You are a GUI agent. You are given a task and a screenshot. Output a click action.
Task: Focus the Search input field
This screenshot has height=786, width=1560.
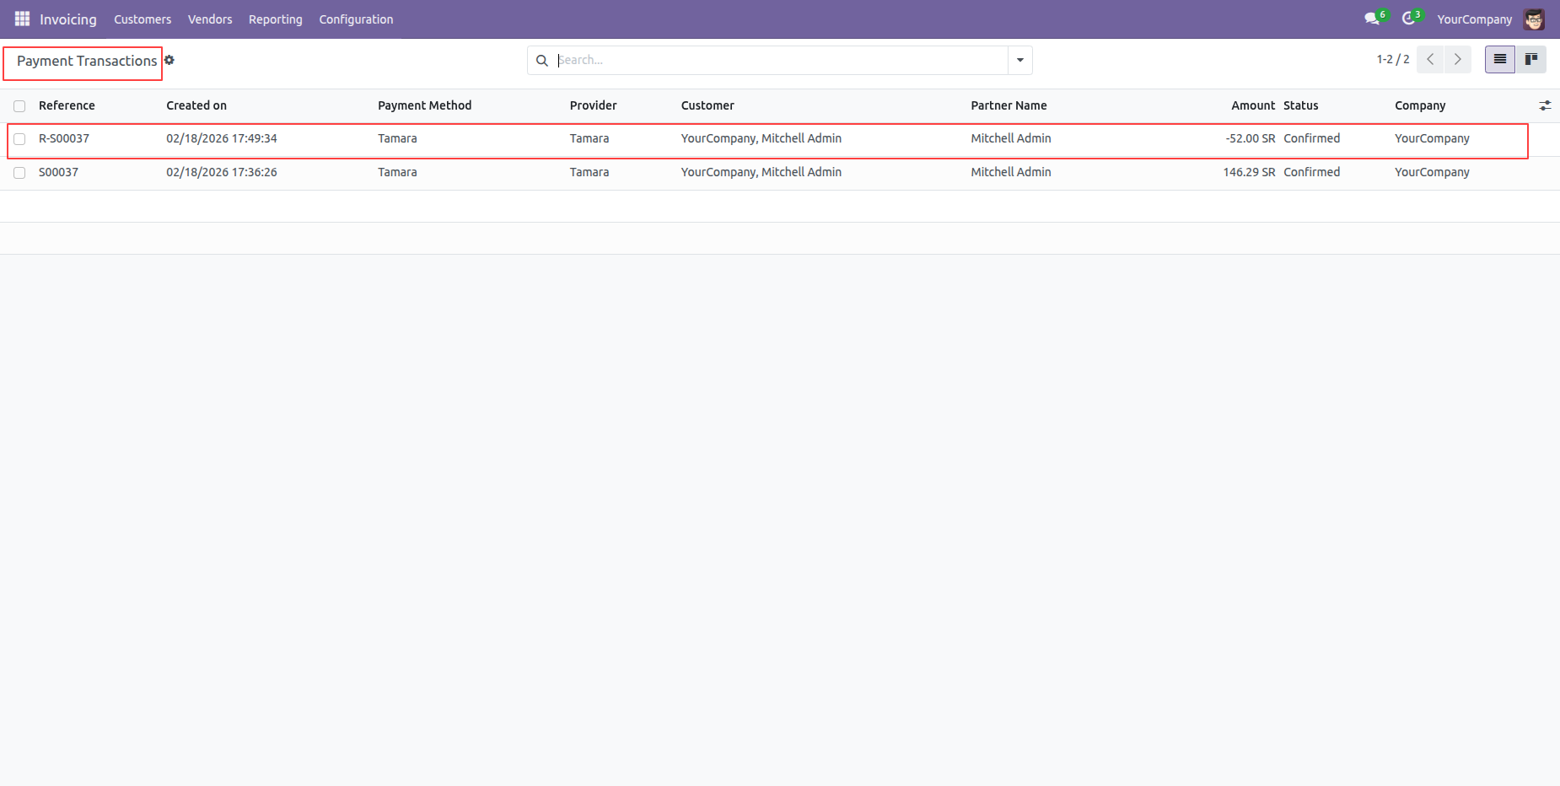point(780,60)
